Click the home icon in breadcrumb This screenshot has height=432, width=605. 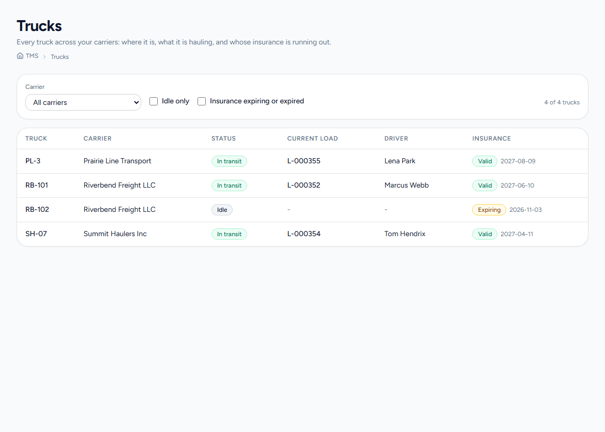tap(20, 56)
